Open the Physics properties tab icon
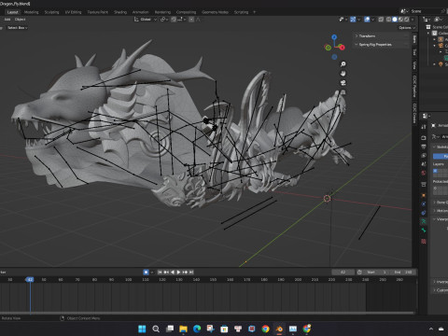The height and width of the screenshot is (336, 448). (x=424, y=204)
